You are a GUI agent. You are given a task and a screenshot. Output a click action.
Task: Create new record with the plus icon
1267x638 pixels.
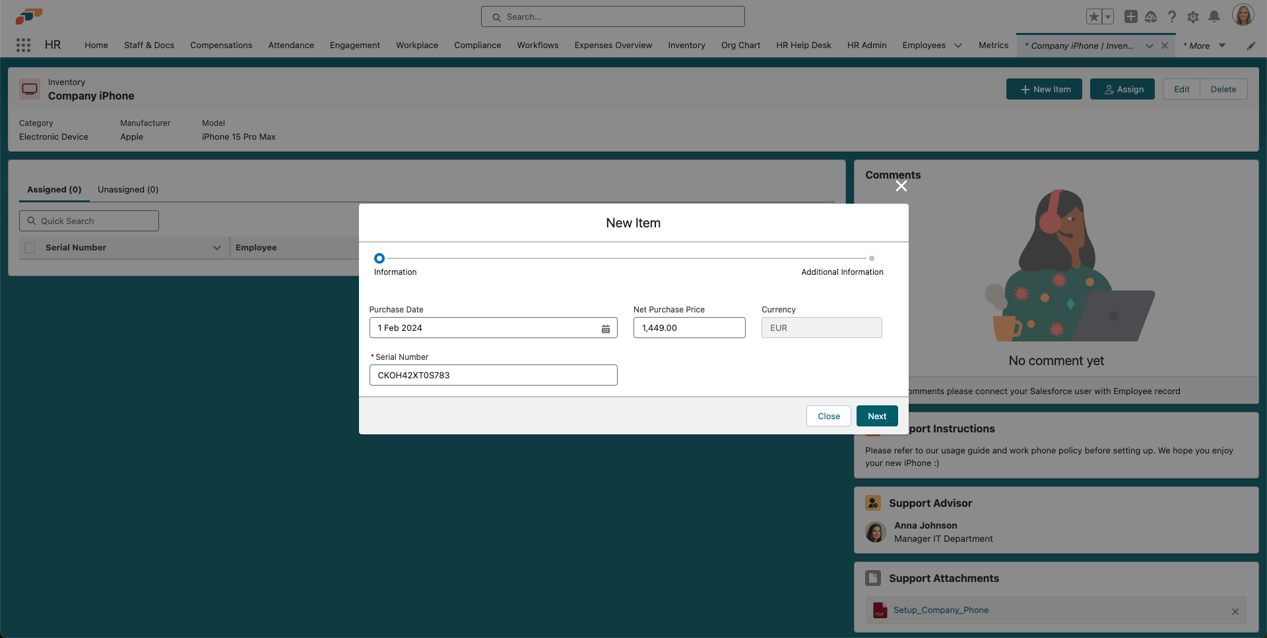1130,16
